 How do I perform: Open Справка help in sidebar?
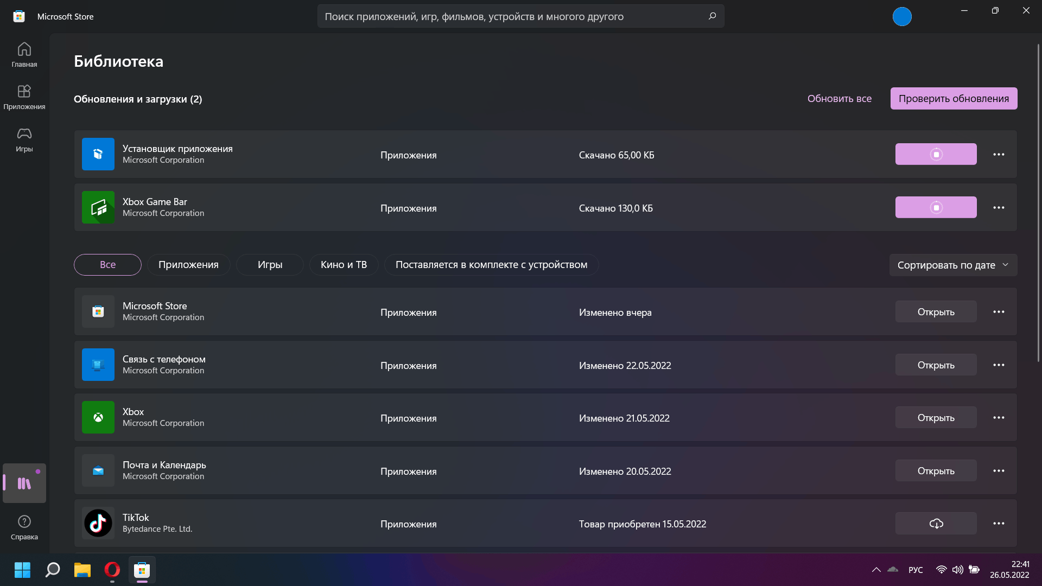tap(24, 527)
